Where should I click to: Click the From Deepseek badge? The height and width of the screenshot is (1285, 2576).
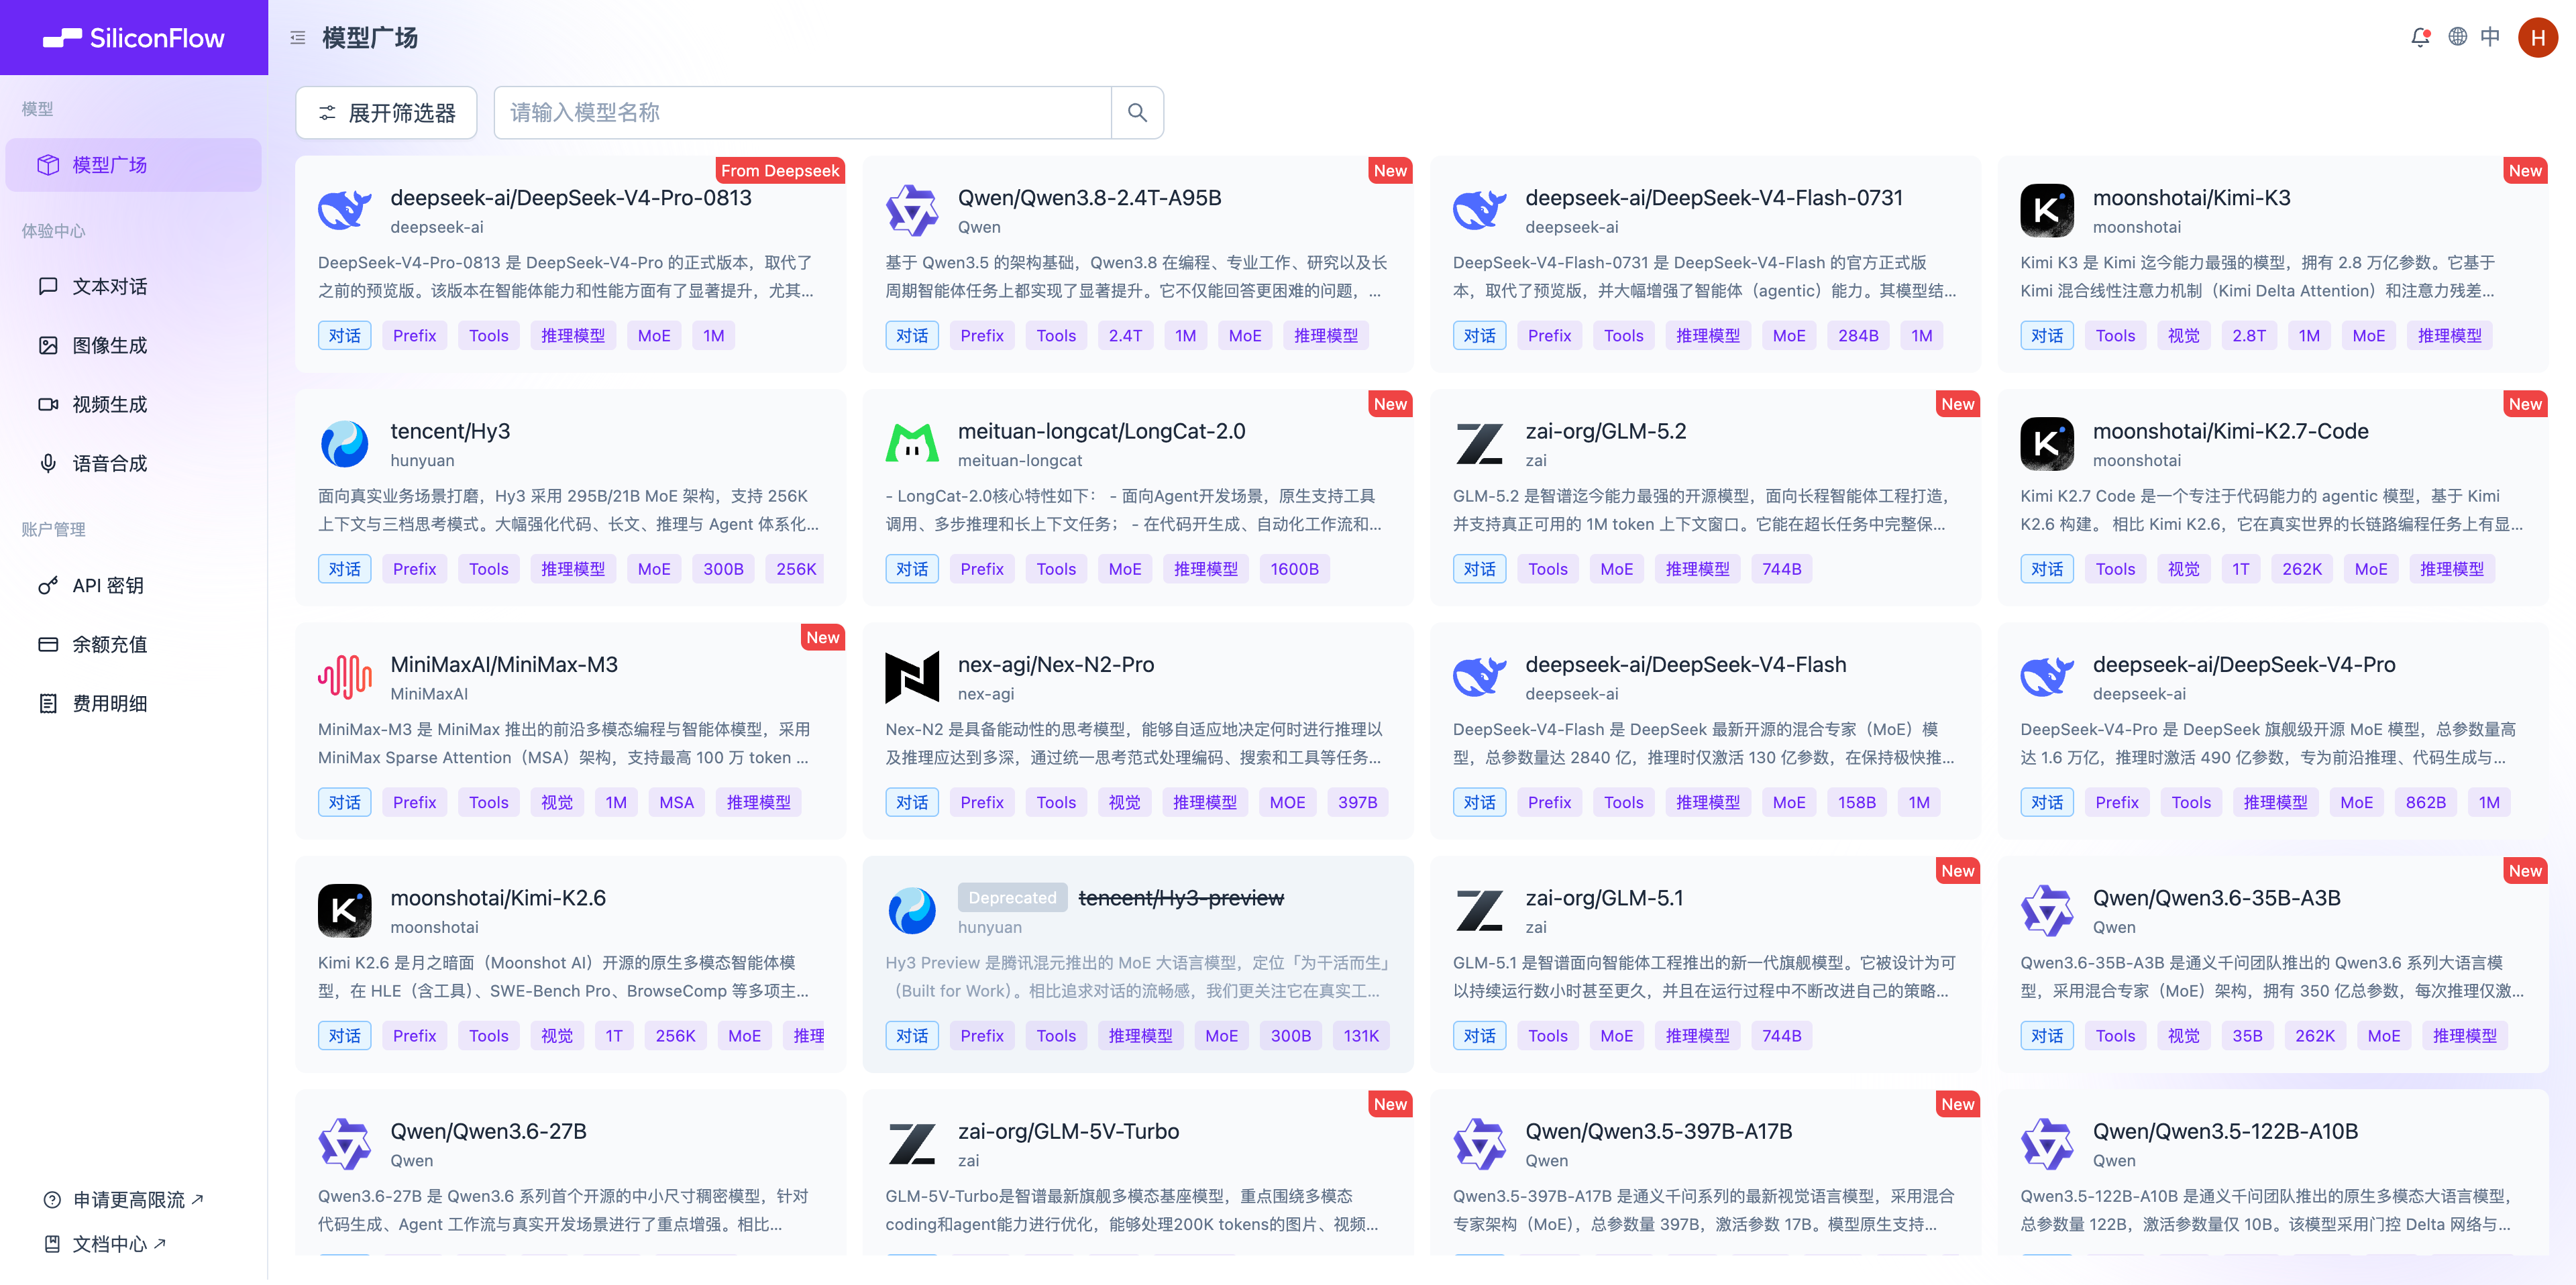tap(780, 171)
